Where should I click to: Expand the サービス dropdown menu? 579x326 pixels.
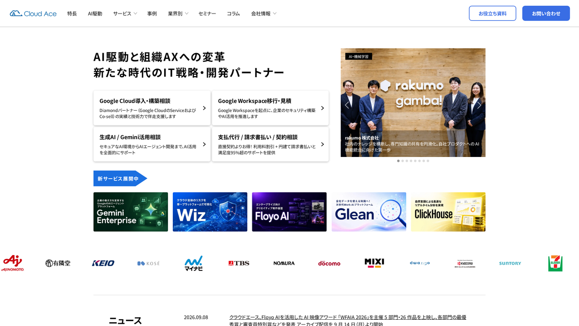coord(125,14)
